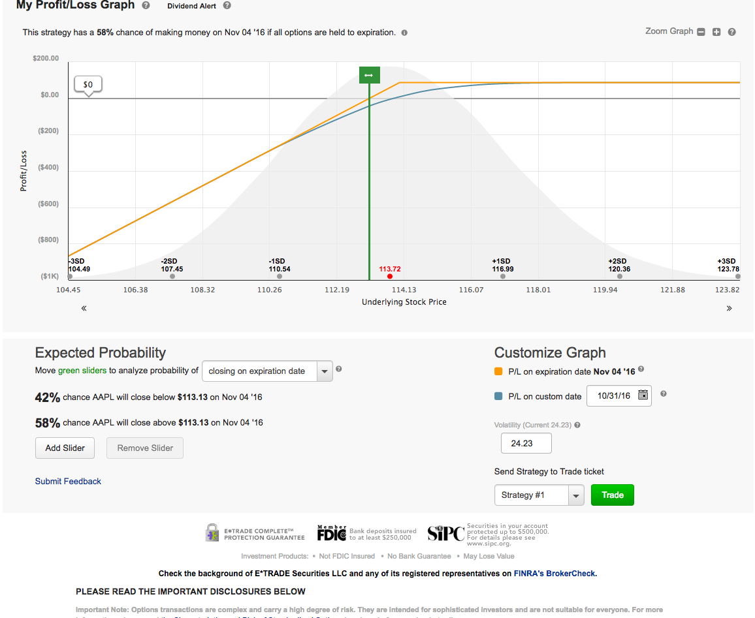Open calendar picker for custom date
The height and width of the screenshot is (618, 755).
643,395
